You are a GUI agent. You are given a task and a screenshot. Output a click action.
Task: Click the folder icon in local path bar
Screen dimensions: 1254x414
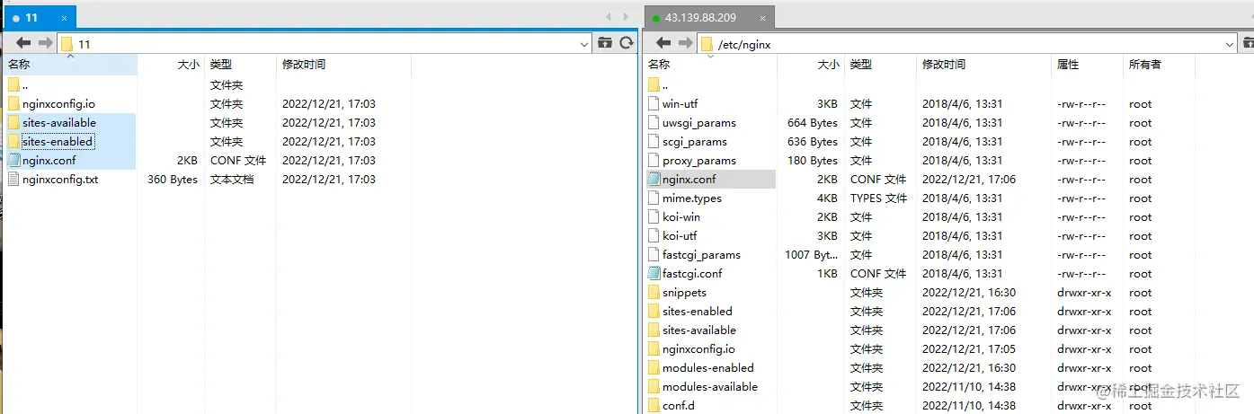point(67,43)
